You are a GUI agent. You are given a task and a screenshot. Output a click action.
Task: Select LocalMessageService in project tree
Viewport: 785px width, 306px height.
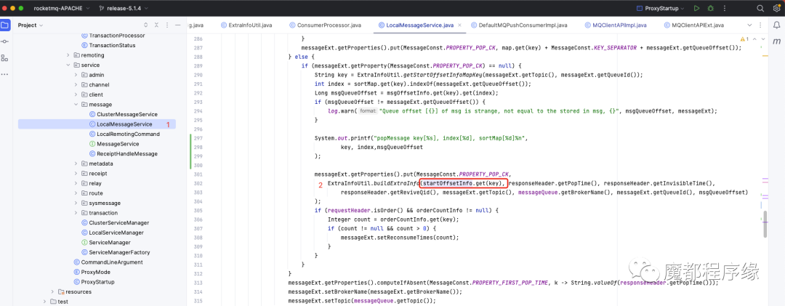click(x=97, y=124)
